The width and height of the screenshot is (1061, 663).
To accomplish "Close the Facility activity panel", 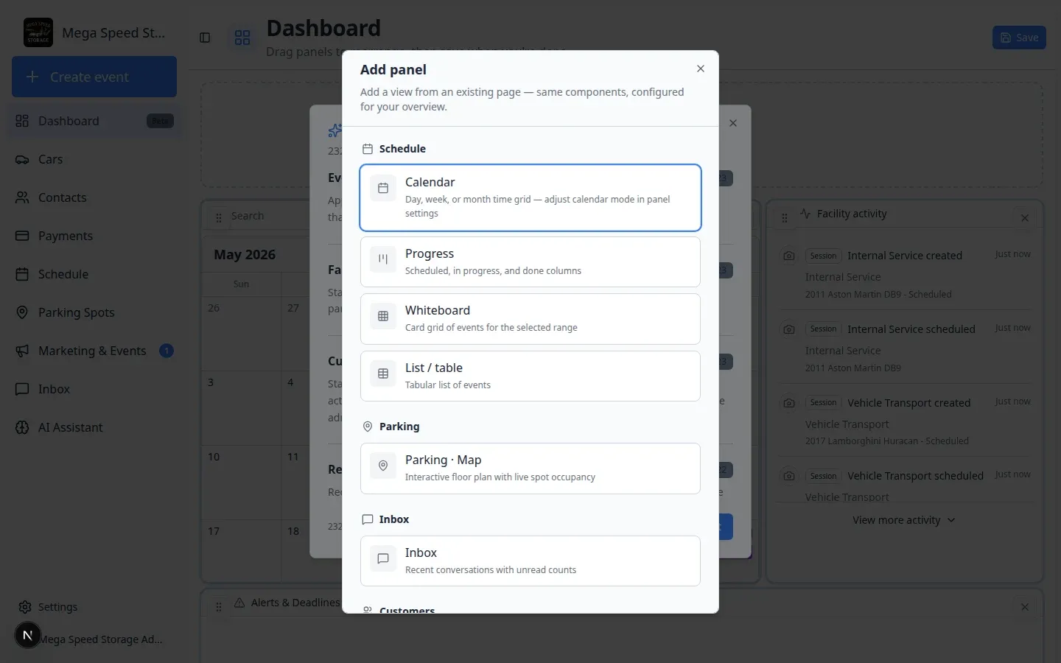I will coord(1025,218).
